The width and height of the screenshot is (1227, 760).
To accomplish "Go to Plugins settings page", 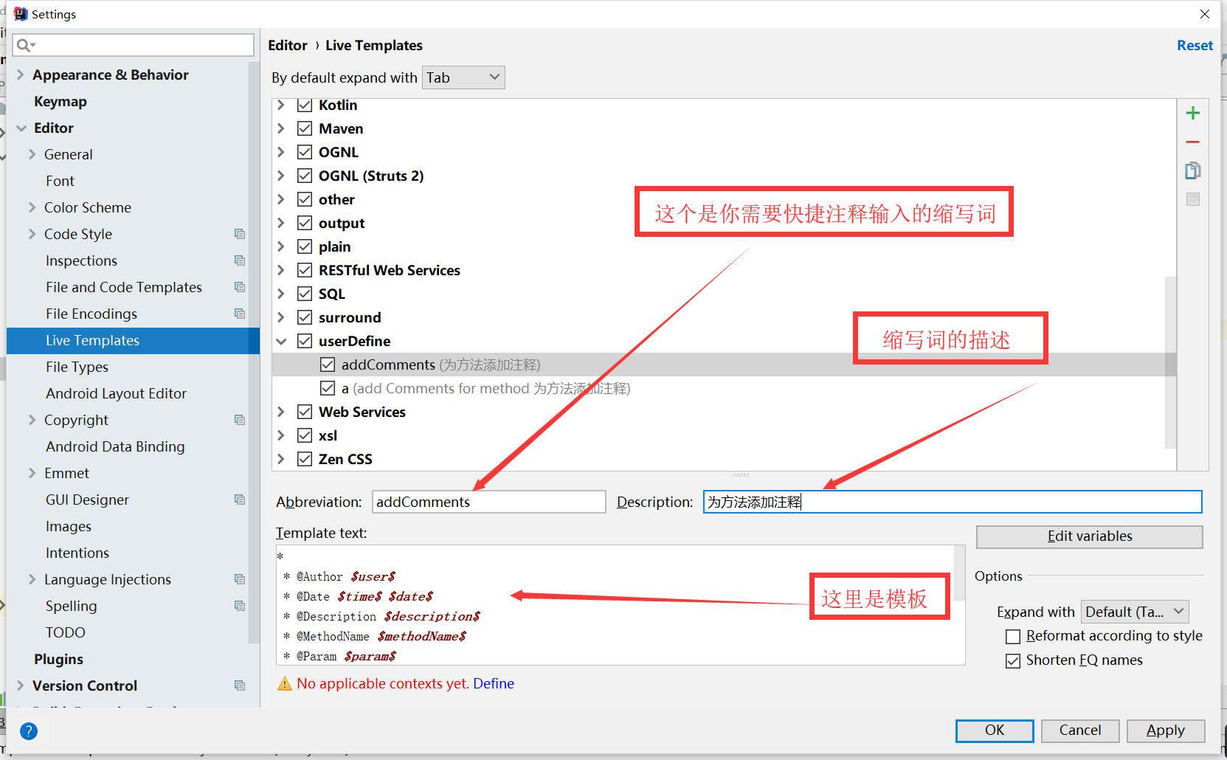I will coord(58,660).
